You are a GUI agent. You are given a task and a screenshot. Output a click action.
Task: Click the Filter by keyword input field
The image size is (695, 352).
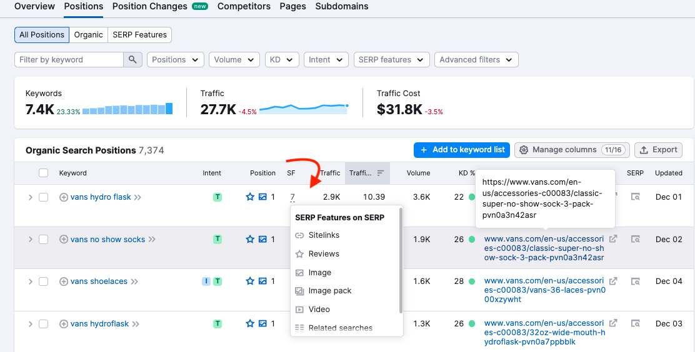pyautogui.click(x=69, y=60)
